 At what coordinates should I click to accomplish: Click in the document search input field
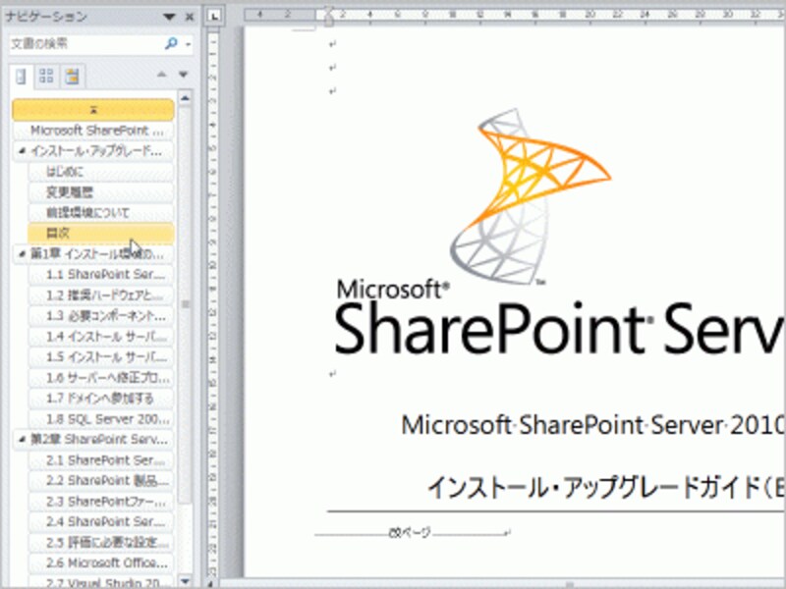click(86, 43)
